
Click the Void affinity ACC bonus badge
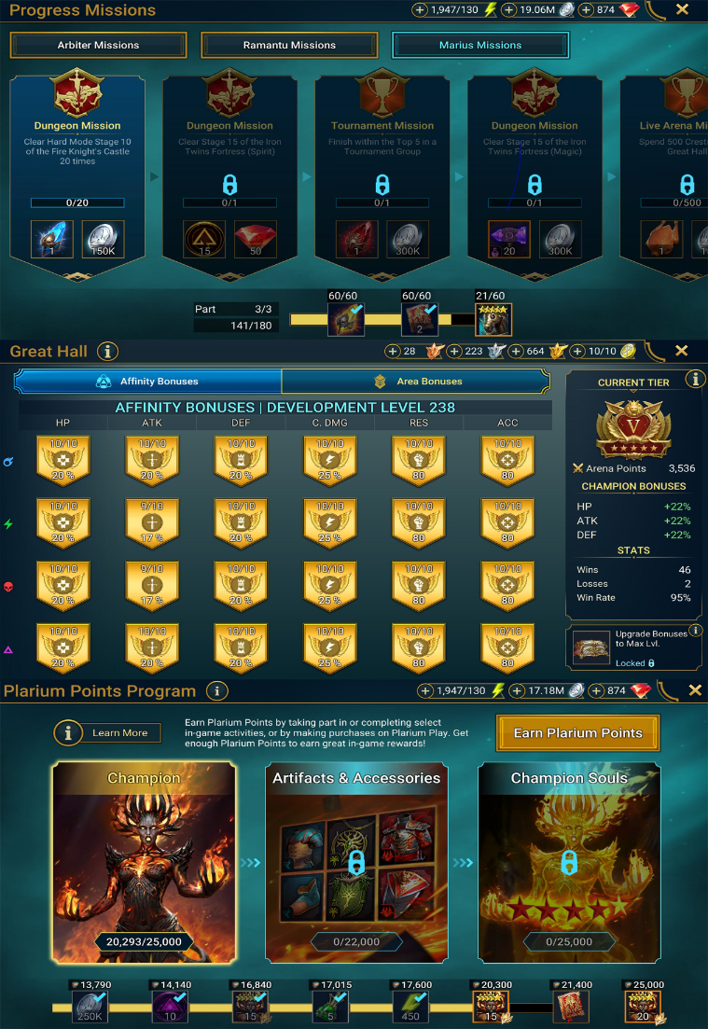point(507,648)
